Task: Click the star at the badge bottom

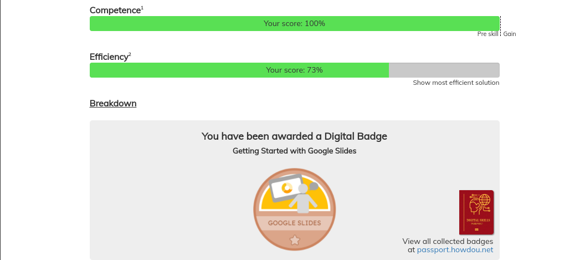Action: tap(295, 240)
